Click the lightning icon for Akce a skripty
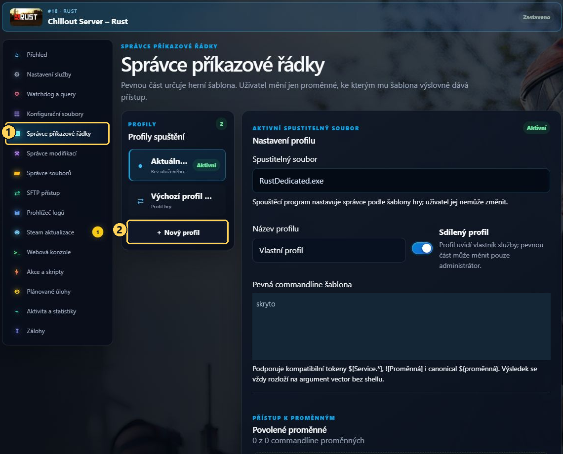This screenshot has height=454, width=563. coord(17,272)
